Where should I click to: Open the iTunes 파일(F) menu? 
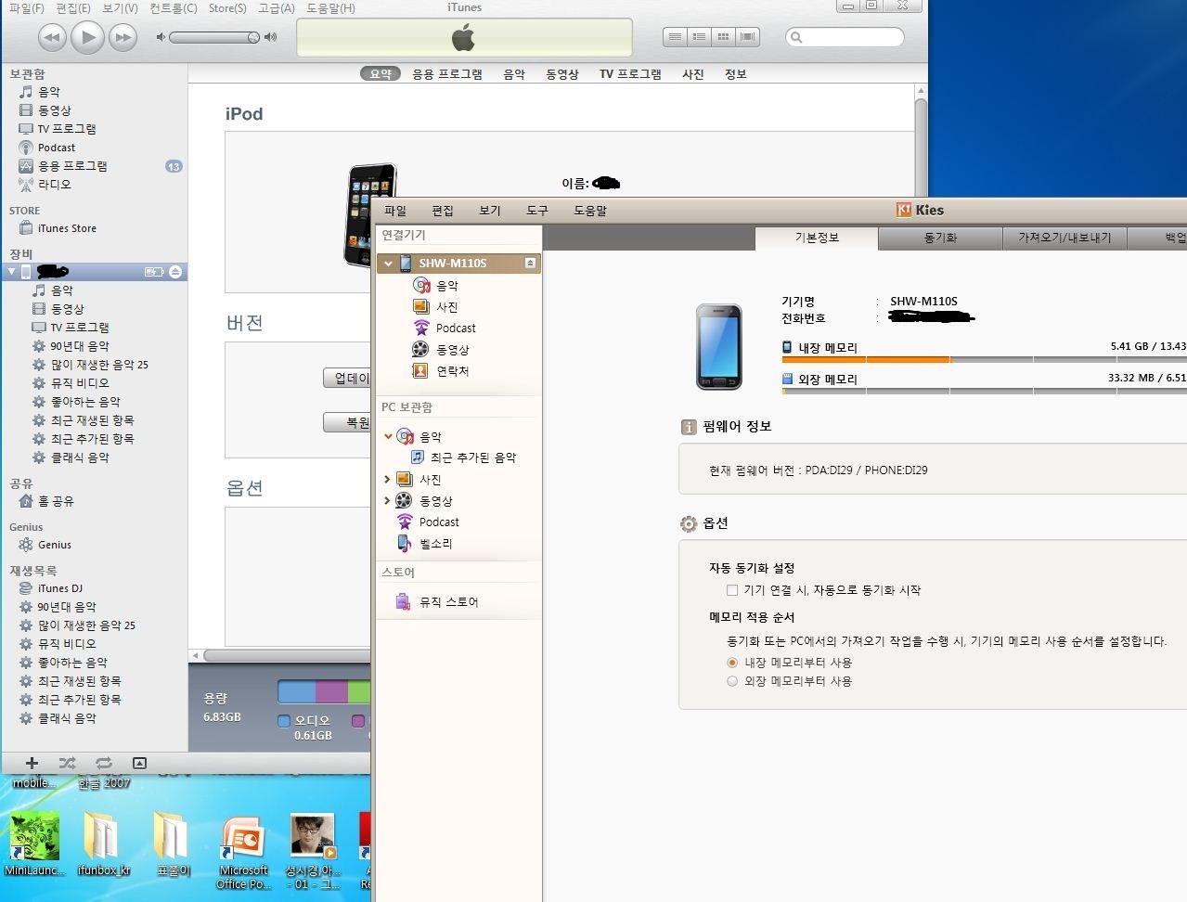(26, 8)
